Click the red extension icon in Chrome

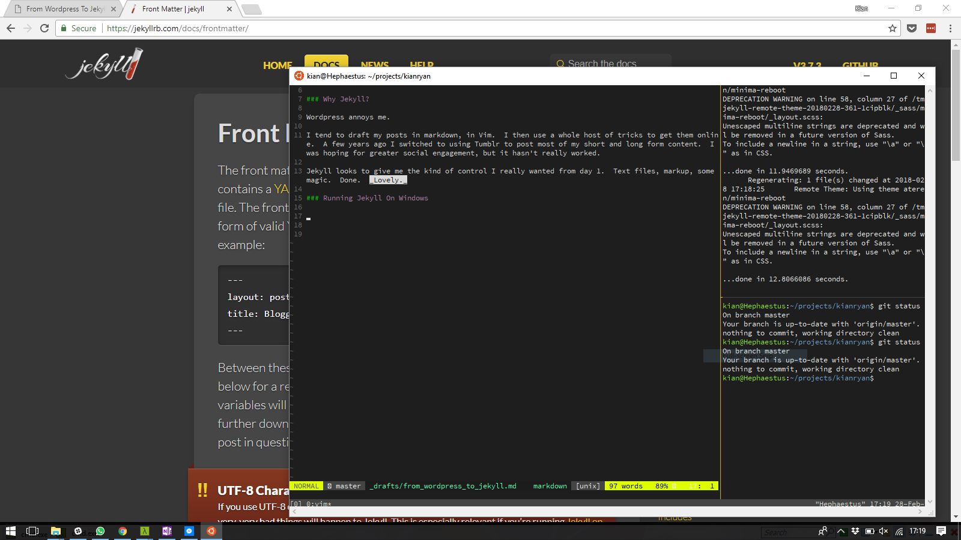931,28
